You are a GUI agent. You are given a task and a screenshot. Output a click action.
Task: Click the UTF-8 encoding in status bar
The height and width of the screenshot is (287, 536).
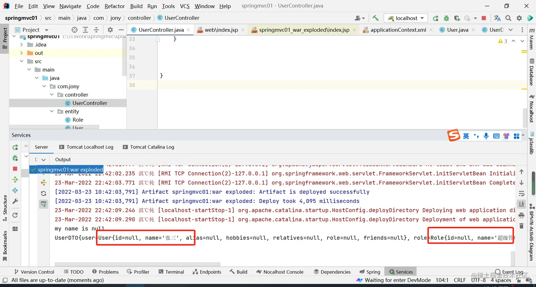tap(479, 280)
